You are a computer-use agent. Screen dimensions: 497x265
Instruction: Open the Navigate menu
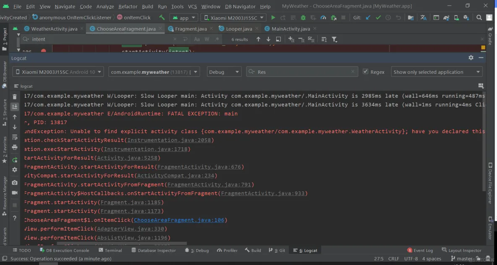coord(65,6)
